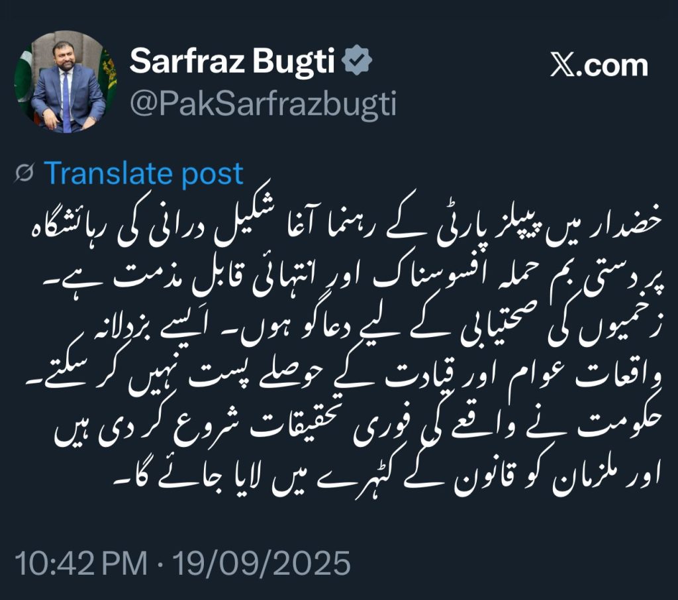The image size is (678, 600).
Task: Click the .com text beside the X logo
Action: click(x=612, y=66)
